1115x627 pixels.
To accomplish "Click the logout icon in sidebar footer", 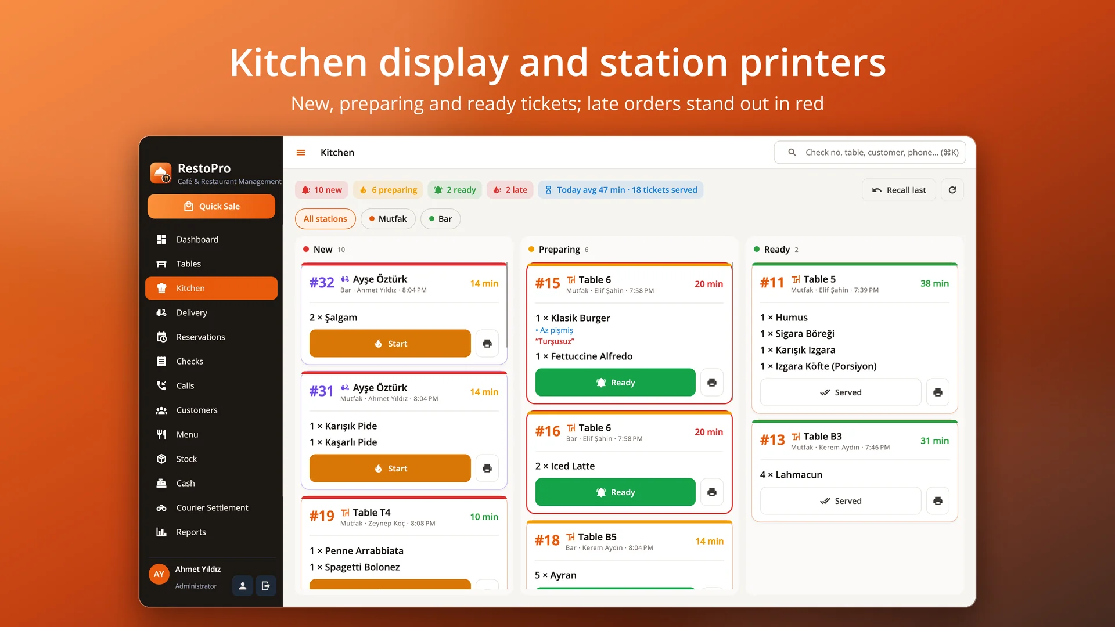I will click(266, 586).
